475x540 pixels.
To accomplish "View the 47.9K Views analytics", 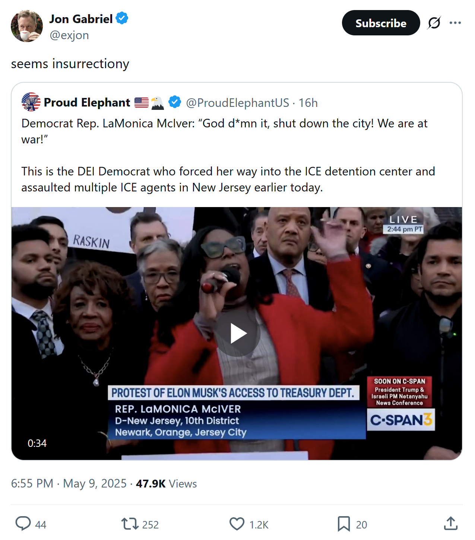I will point(166,483).
